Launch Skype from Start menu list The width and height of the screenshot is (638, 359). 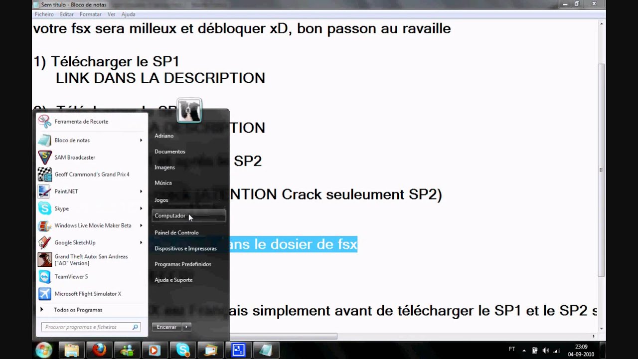click(92, 208)
